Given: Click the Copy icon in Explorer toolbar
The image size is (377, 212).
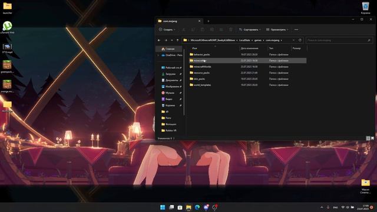Looking at the screenshot, I should (193, 29).
